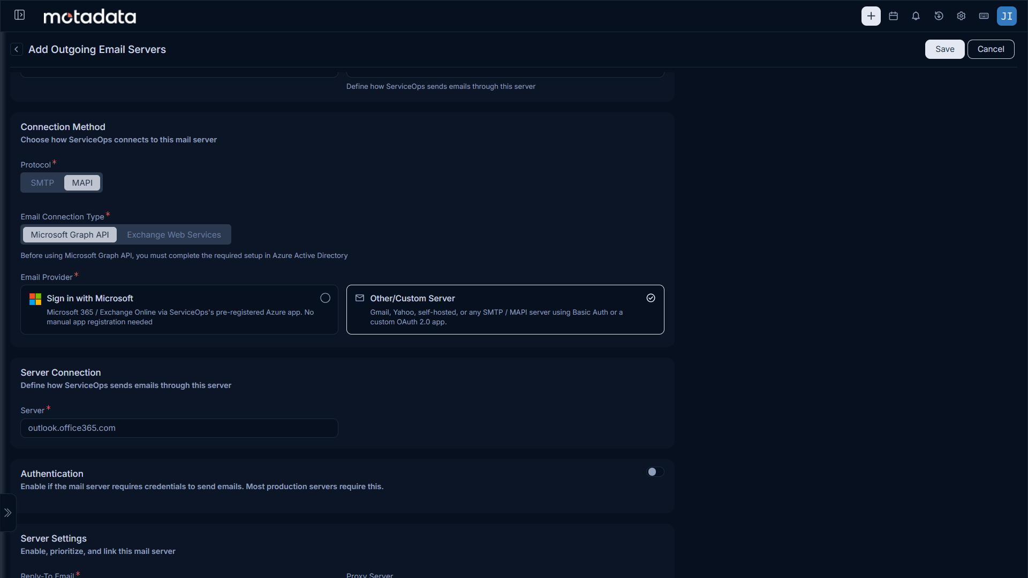The height and width of the screenshot is (578, 1028).
Task: Click the Protocol label
Action: (x=36, y=165)
